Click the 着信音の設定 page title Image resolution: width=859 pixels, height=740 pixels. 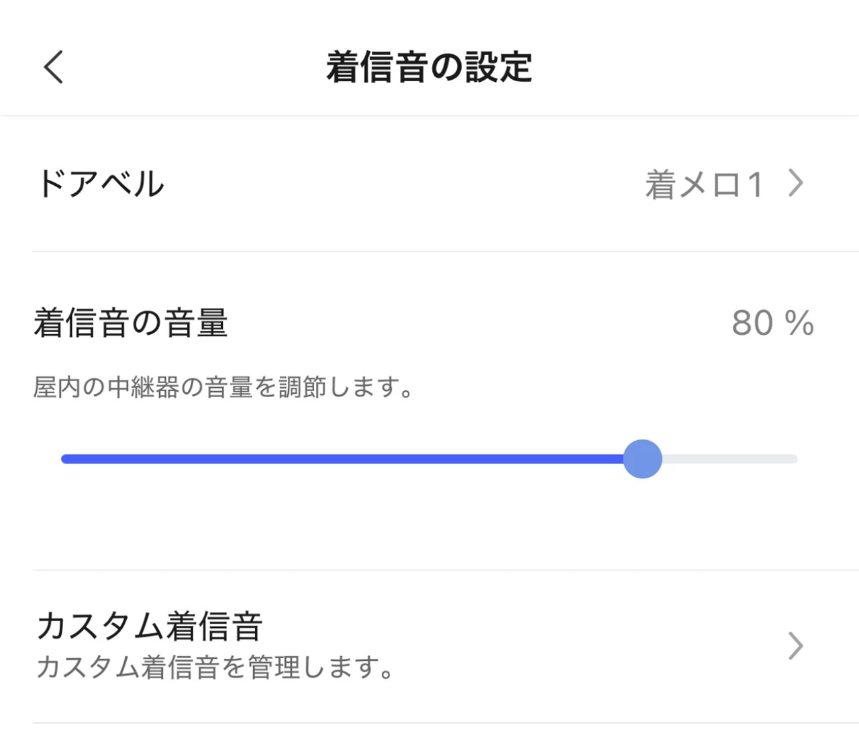[429, 68]
